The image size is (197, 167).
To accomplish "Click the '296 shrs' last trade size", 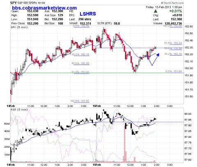I will click(x=85, y=19).
